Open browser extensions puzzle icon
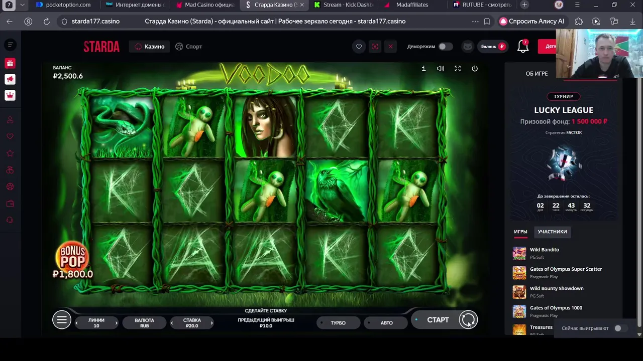This screenshot has width=643, height=361. coord(579,22)
